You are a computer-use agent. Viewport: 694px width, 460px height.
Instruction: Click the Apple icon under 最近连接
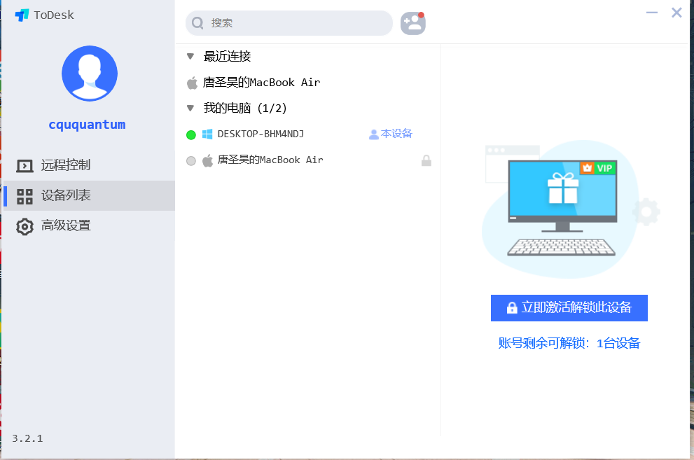pos(192,83)
